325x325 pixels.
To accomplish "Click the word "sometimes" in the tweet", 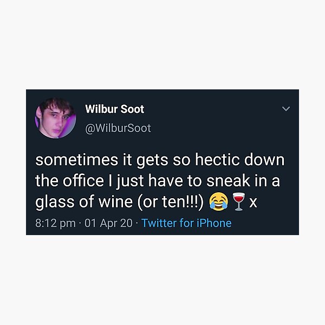I will pyautogui.click(x=77, y=160).
